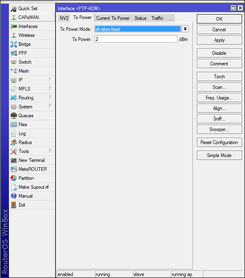
Task: Click the 'slave' status cell
Action: pos(151,274)
